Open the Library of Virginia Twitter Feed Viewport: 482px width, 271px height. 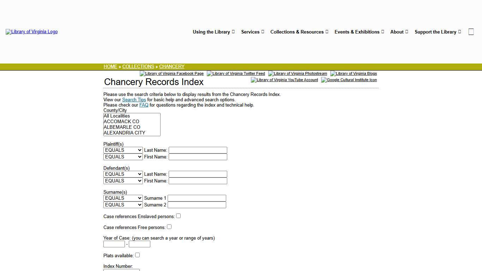(236, 73)
